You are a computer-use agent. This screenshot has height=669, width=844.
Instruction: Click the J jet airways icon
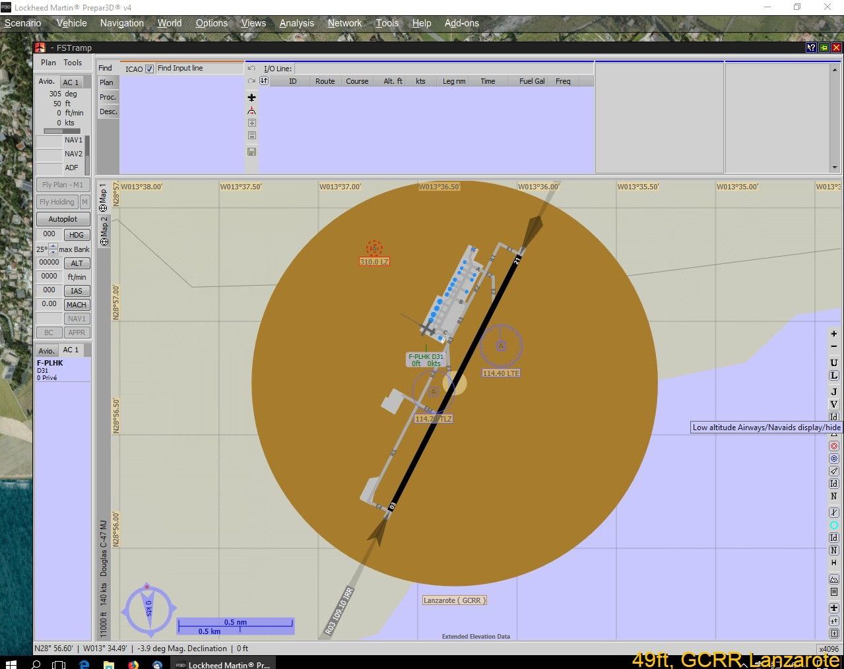pos(834,392)
